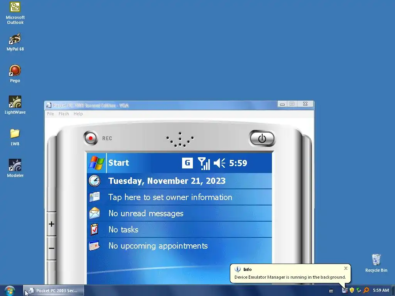
Task: Tap the owner information card icon
Action: point(95,197)
